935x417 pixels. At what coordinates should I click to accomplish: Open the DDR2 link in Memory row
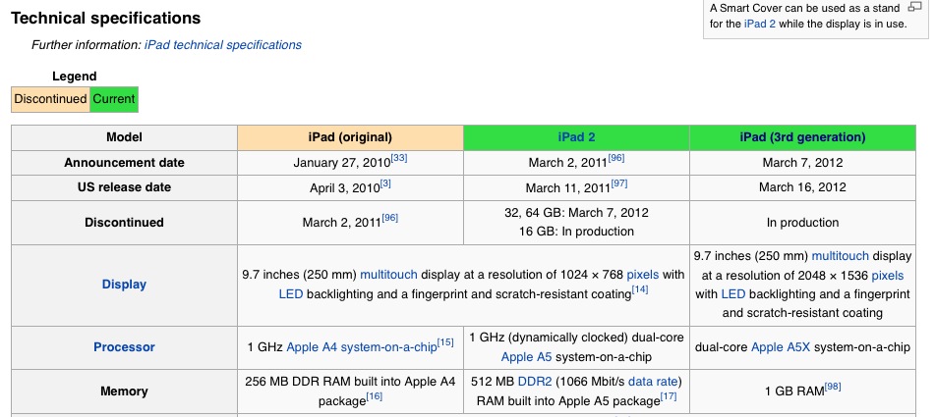(x=533, y=382)
